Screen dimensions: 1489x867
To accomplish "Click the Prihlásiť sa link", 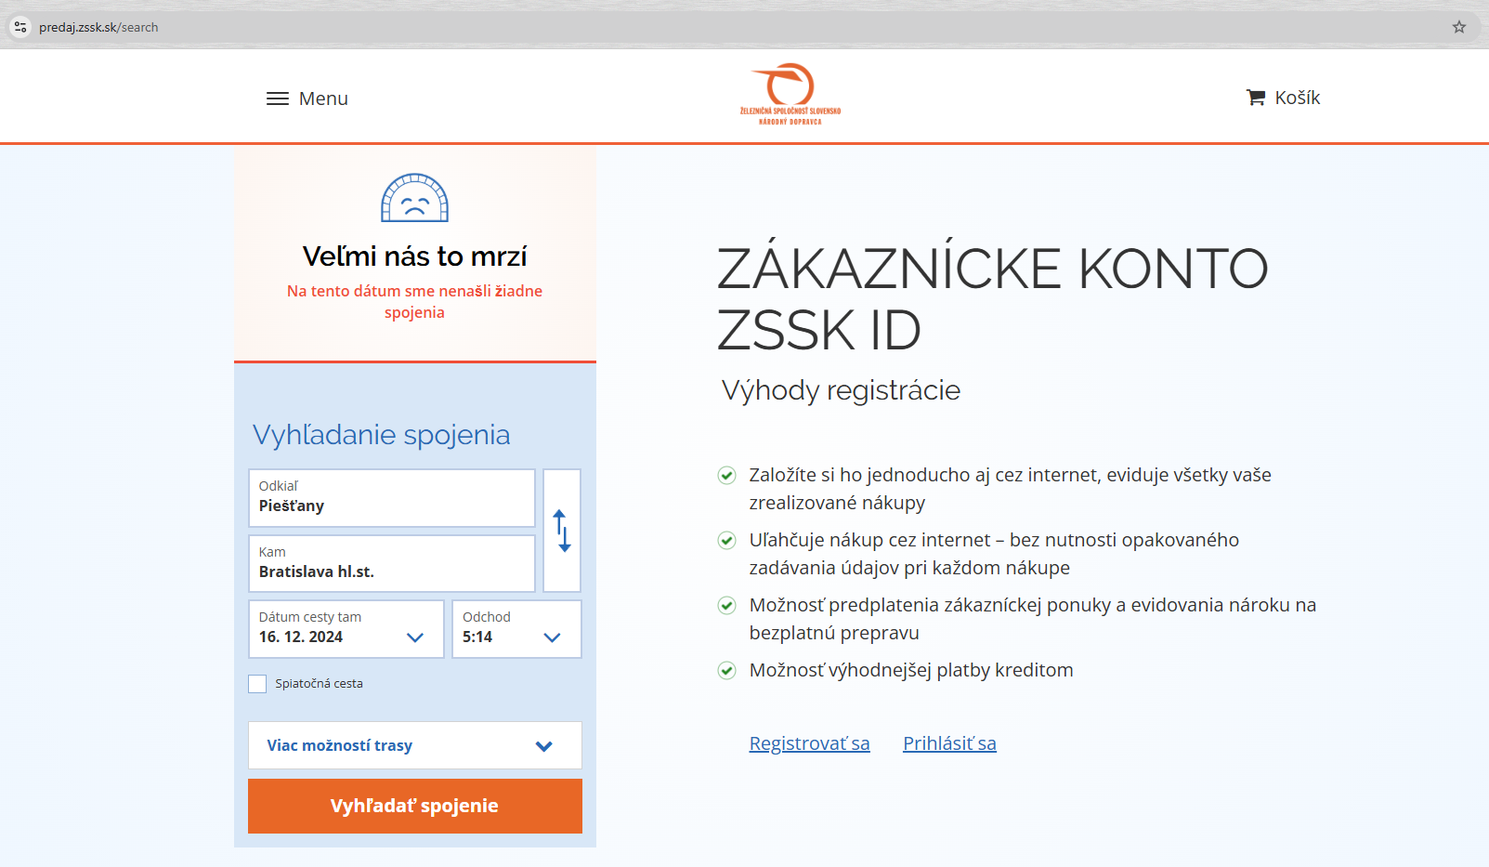I will [x=949, y=743].
